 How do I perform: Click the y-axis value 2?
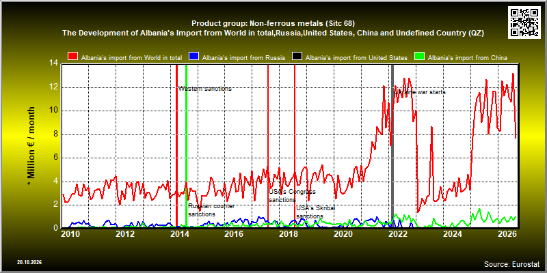[56, 205]
